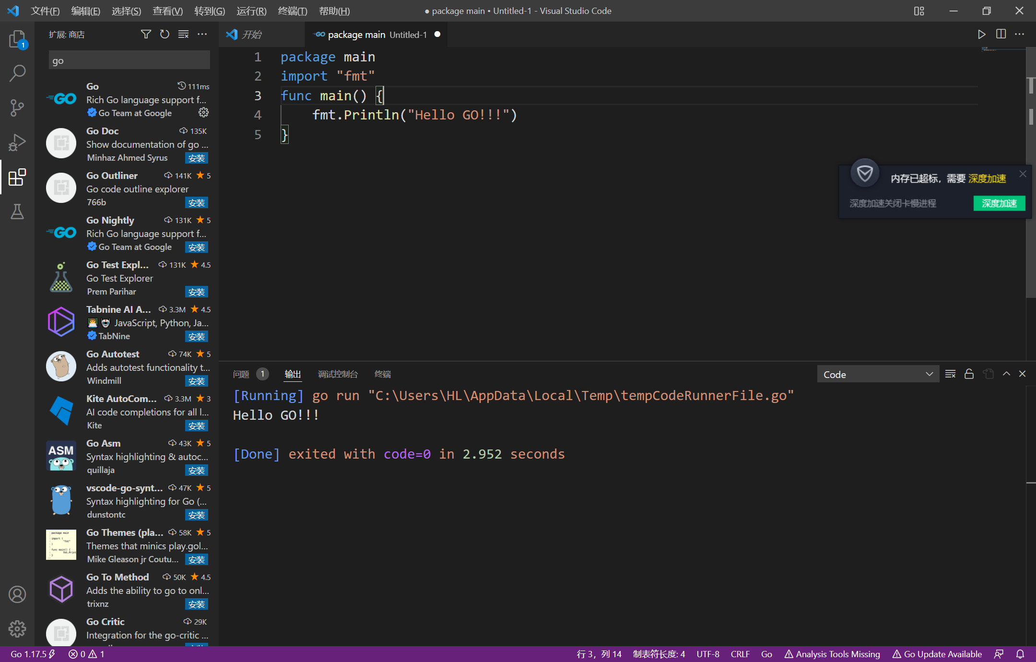Open Source Control view in activity bar
The image size is (1036, 662).
point(17,108)
